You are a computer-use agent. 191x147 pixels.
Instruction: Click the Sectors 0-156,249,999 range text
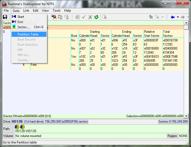click(x=173, y=122)
